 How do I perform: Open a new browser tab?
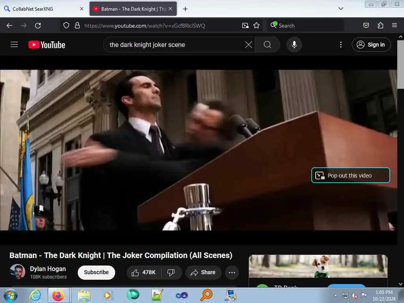pos(185,9)
